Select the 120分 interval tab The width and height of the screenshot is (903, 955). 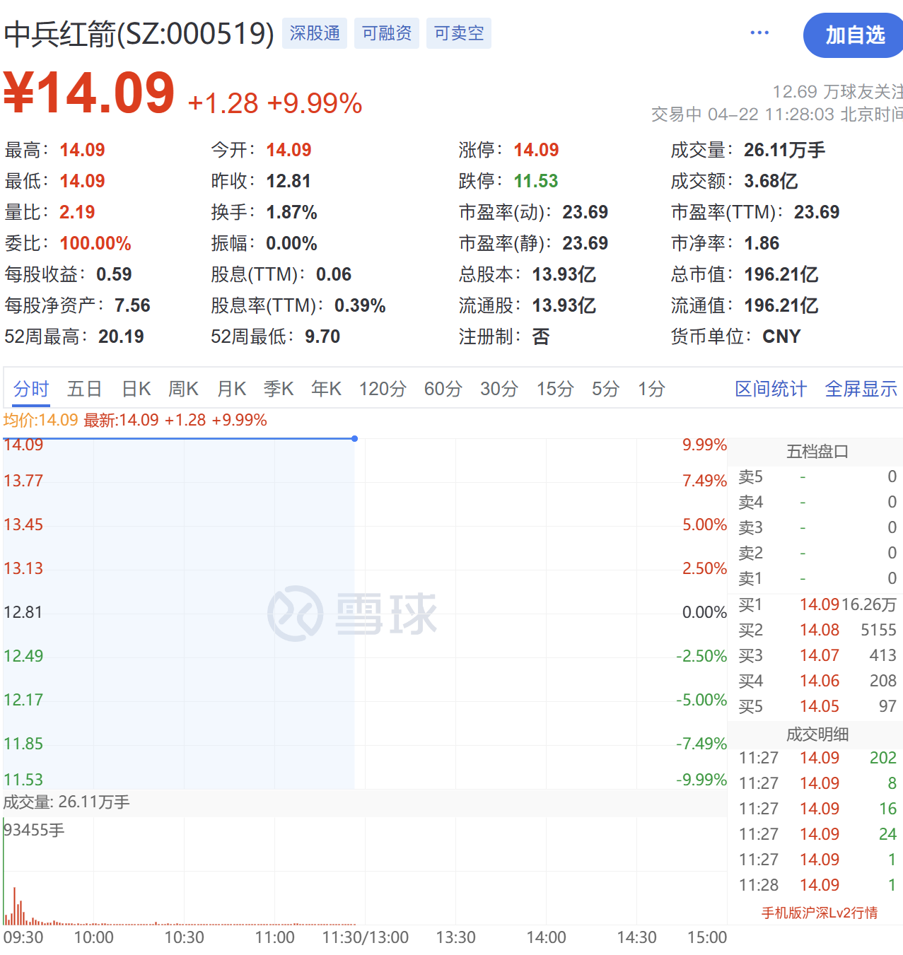[383, 389]
